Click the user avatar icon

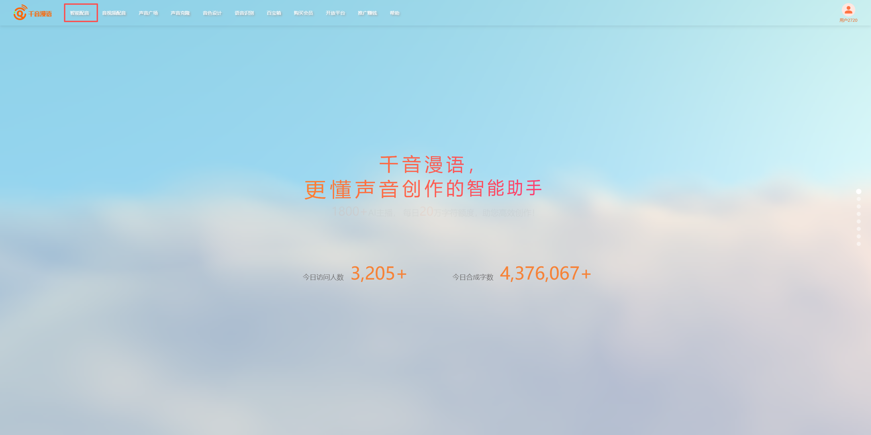(848, 10)
